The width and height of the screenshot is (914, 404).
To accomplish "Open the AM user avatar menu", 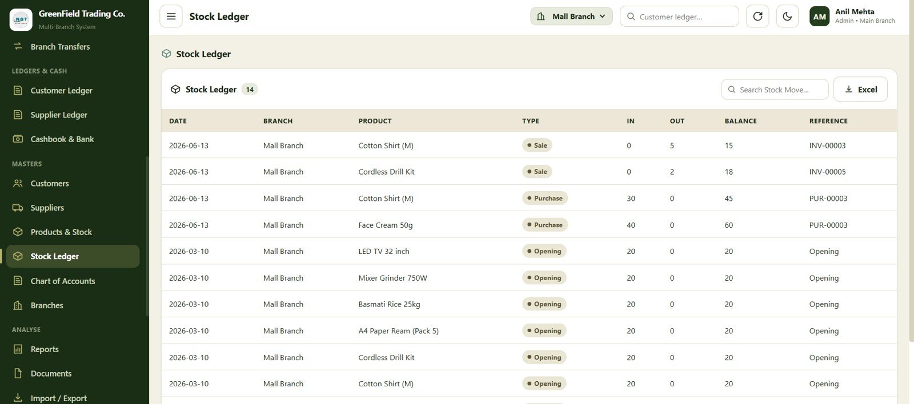I will click(819, 17).
